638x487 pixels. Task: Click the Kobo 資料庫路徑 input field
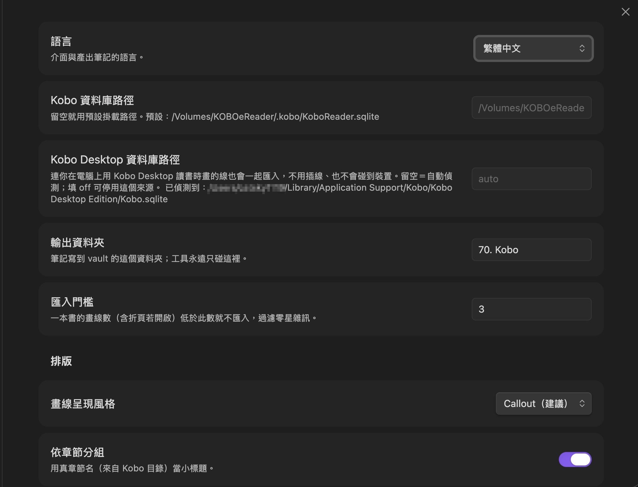tap(531, 108)
